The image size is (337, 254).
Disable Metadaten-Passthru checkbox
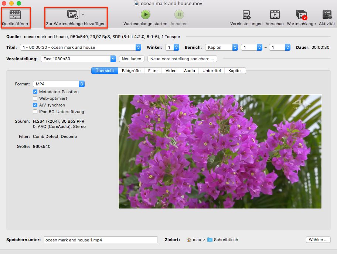click(x=35, y=92)
